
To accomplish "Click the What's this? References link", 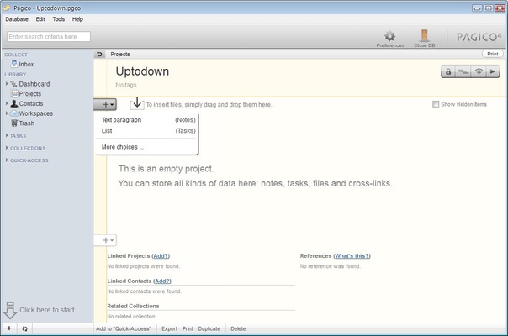I will click(352, 255).
